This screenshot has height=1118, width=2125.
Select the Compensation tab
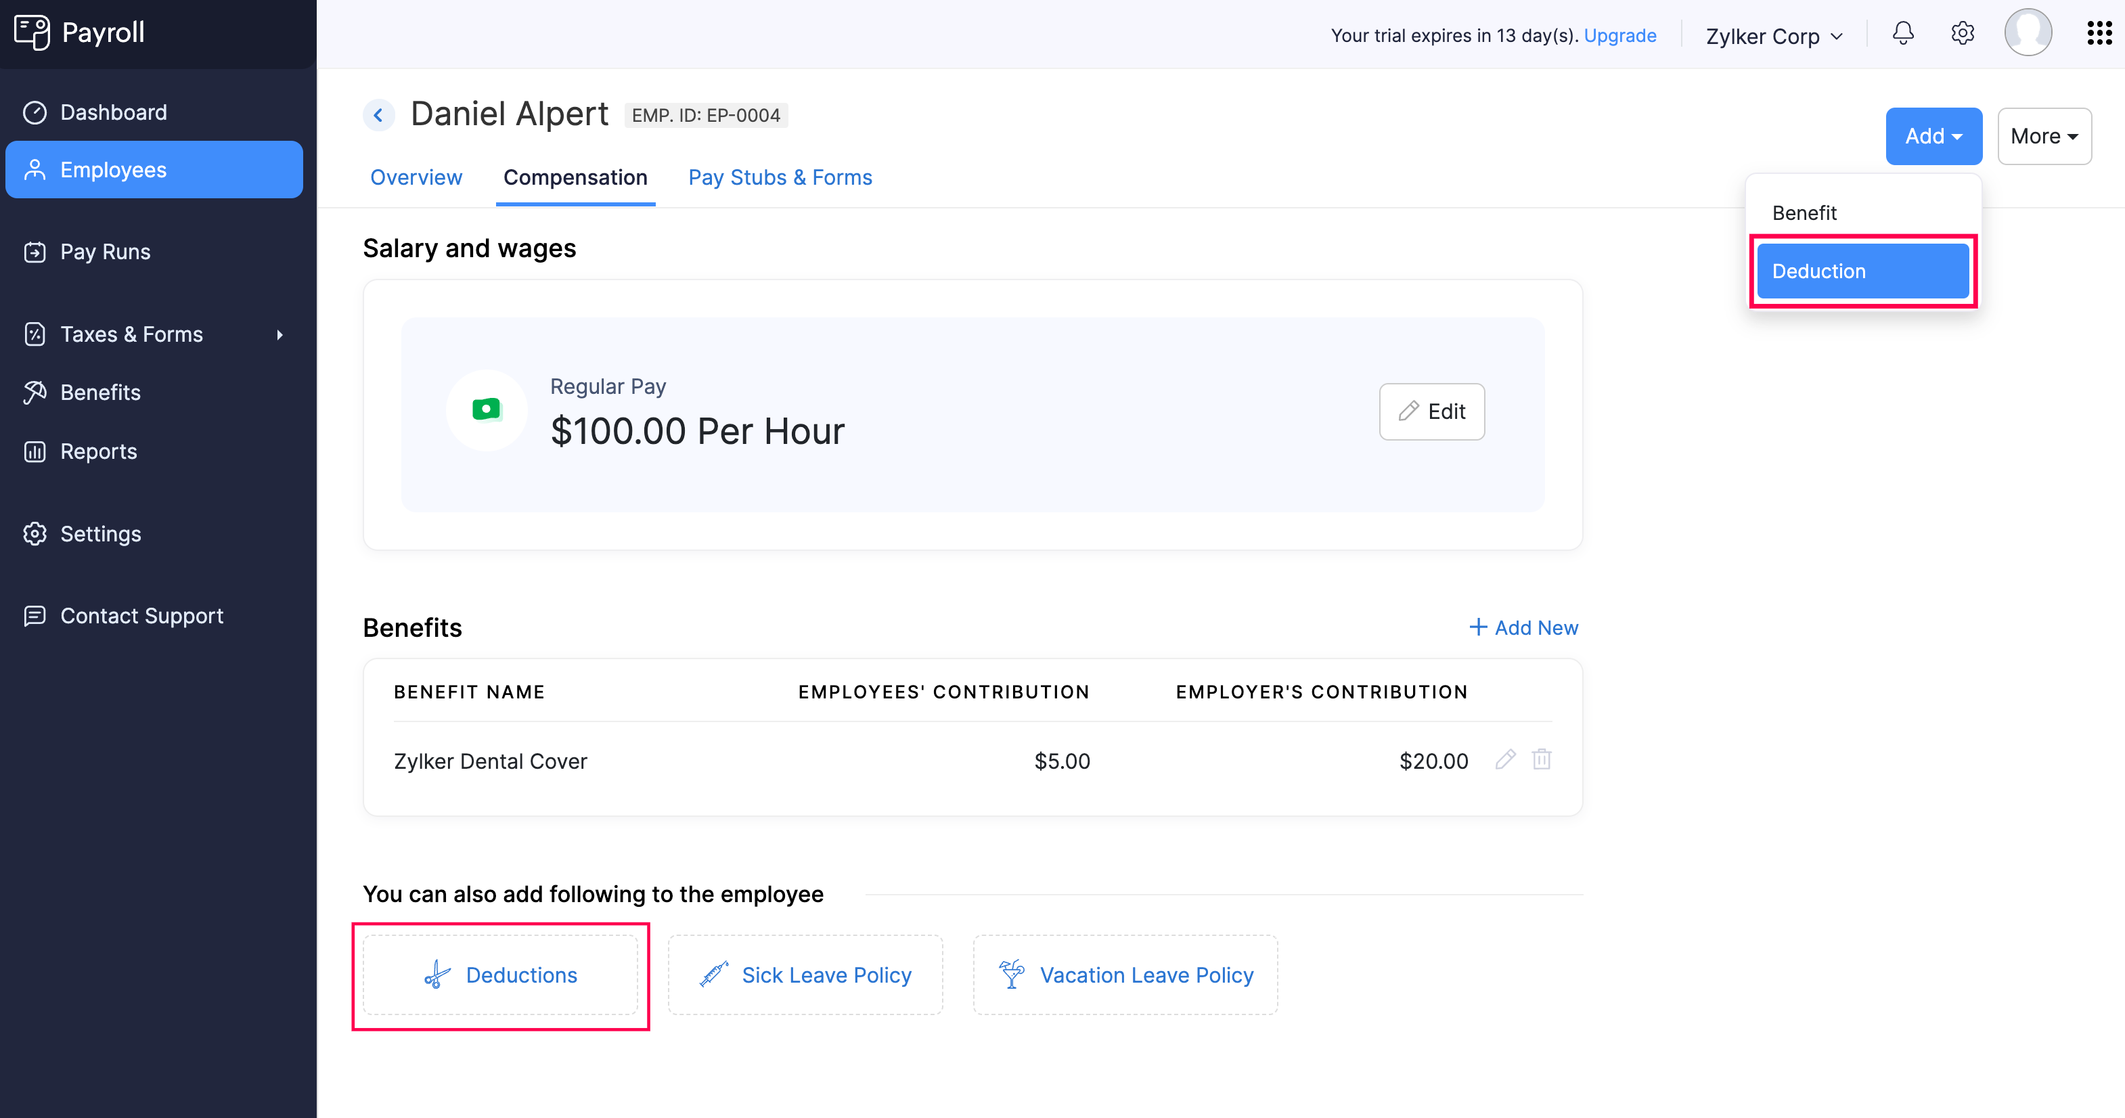pos(575,177)
